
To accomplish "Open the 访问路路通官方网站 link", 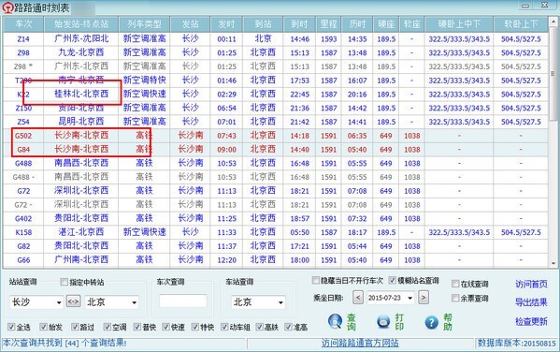I will pos(360,343).
